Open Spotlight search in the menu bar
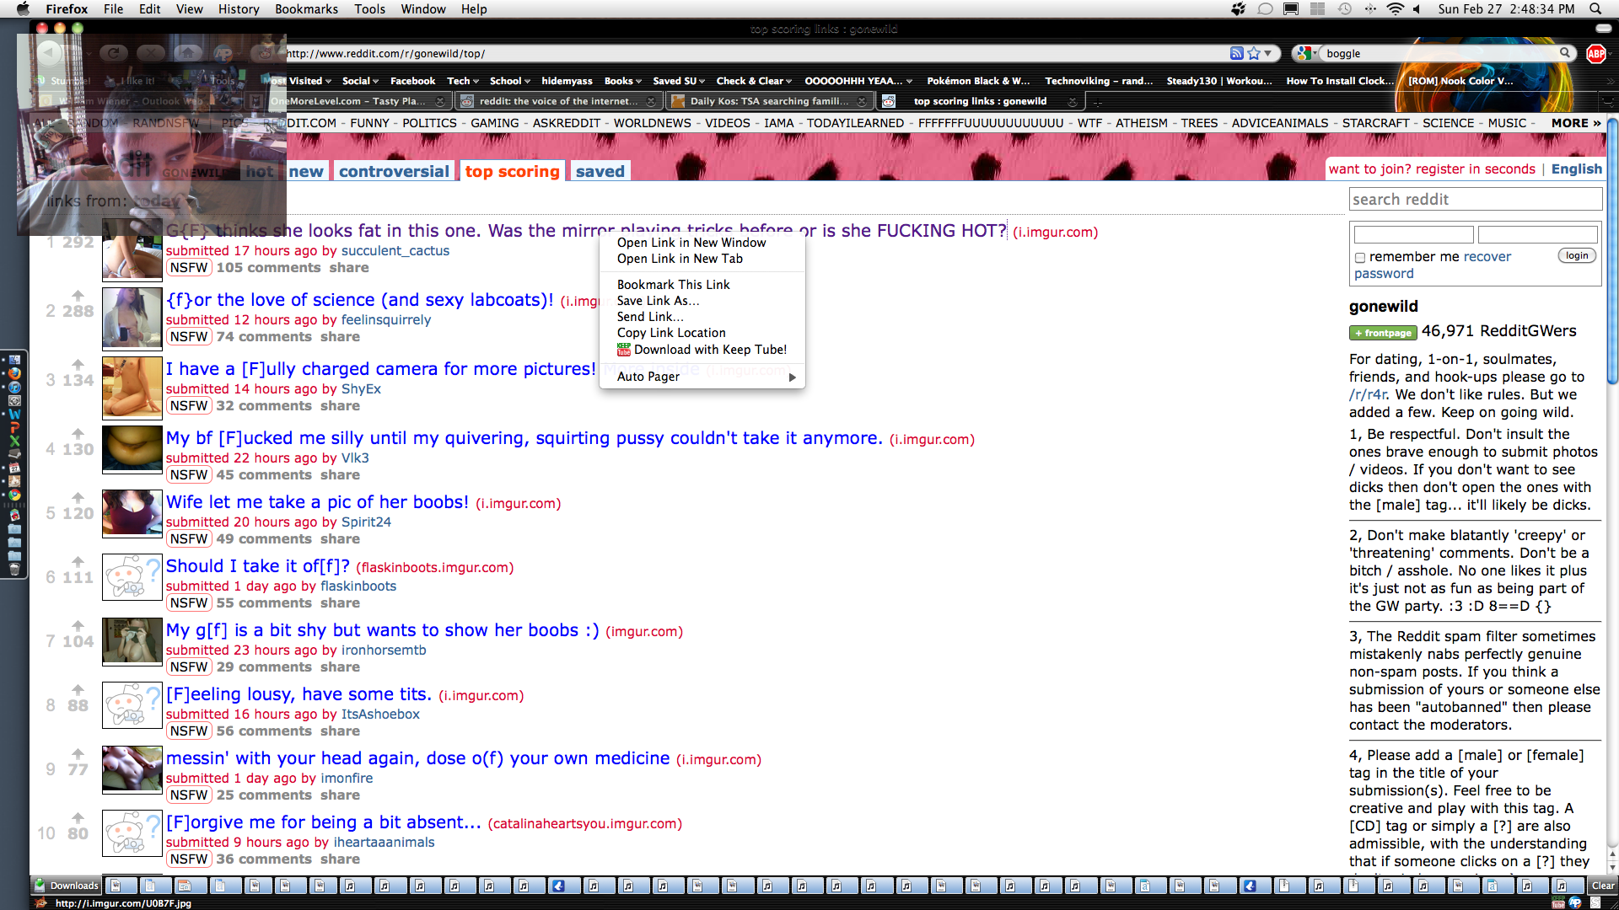The image size is (1619, 910). (x=1595, y=9)
